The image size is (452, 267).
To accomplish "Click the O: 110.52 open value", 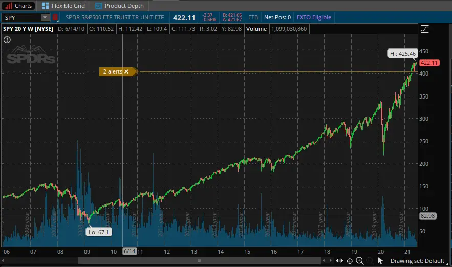I will pyautogui.click(x=101, y=29).
